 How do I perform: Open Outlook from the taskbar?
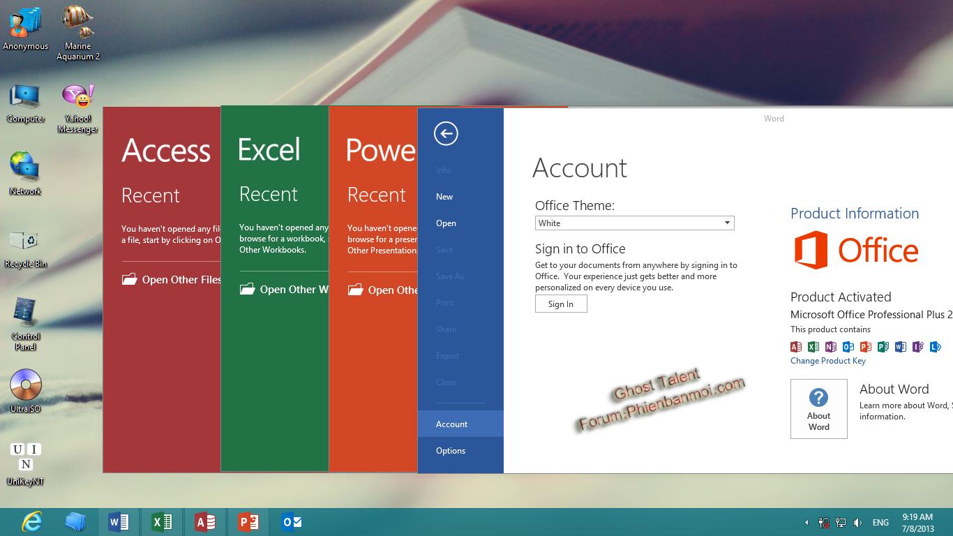292,521
